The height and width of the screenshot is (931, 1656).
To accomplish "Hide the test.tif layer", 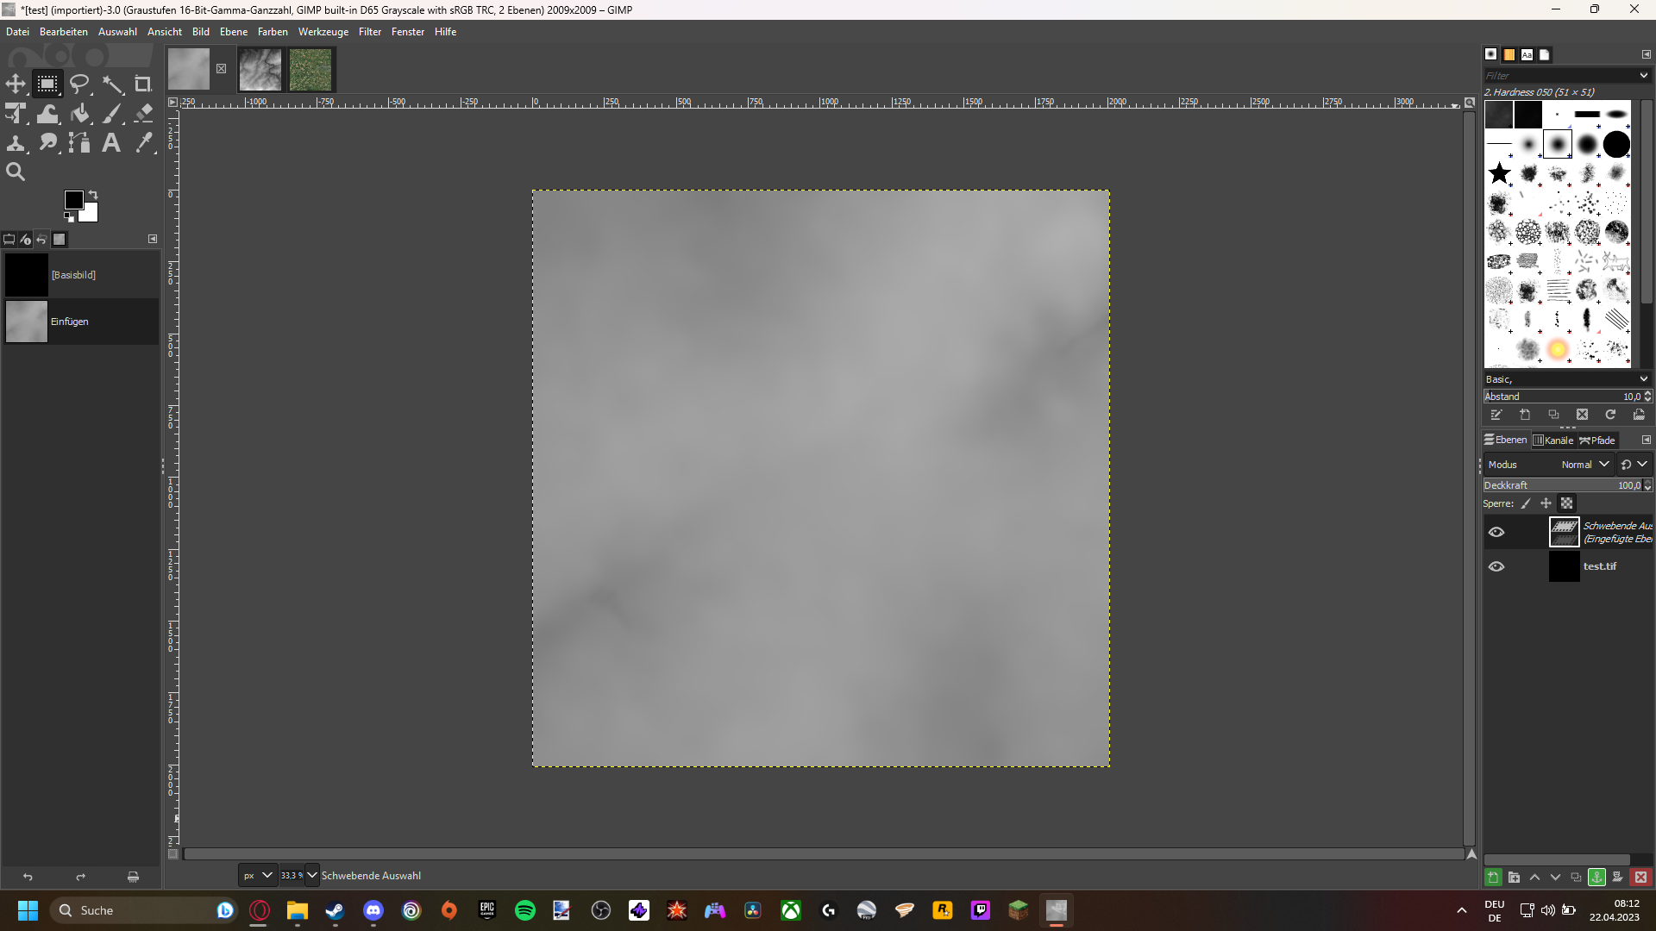I will coord(1496,566).
